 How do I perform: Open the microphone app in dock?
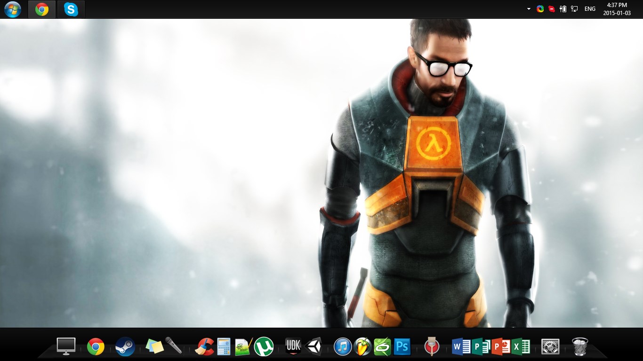tap(173, 346)
